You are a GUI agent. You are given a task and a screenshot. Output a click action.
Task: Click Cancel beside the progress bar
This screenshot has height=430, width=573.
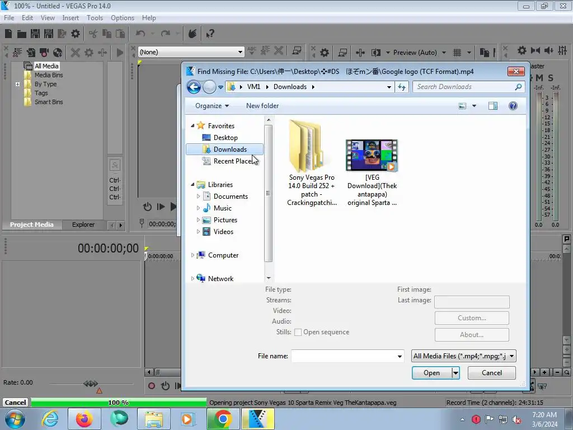[x=15, y=403]
